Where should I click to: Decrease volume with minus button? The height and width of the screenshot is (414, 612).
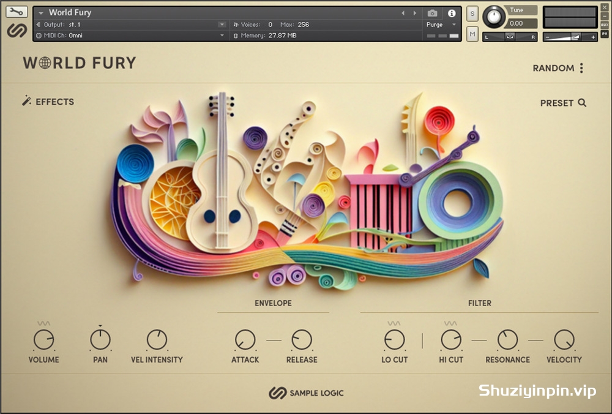point(547,37)
